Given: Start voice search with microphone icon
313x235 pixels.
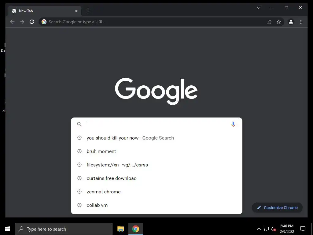Looking at the screenshot, I should (233, 124).
